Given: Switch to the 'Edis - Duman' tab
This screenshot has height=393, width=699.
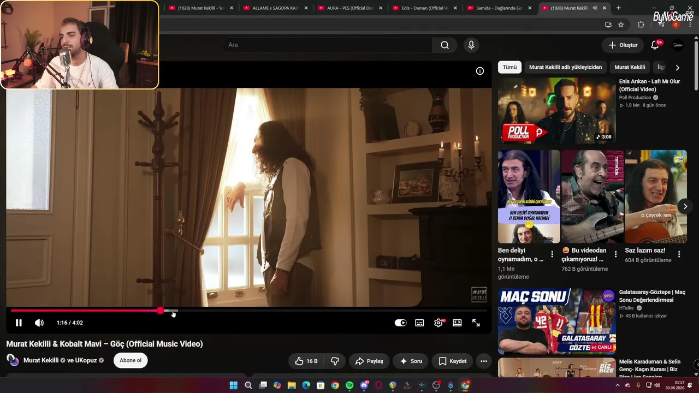Looking at the screenshot, I should 424,8.
